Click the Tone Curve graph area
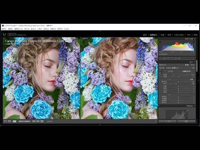The width and height of the screenshot is (200, 150). pos(177,115)
